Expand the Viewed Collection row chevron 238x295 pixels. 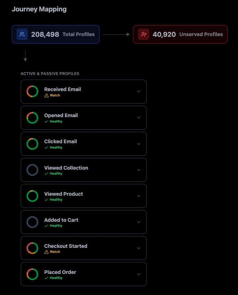tap(139, 170)
